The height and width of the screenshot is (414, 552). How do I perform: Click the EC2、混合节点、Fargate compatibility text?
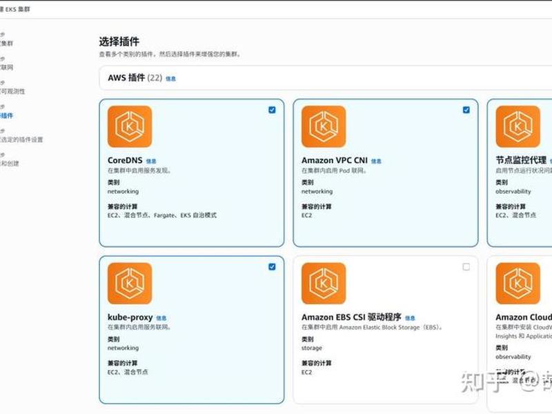[162, 215]
